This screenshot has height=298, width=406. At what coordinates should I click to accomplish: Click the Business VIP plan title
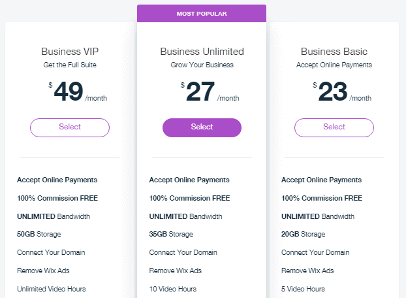[69, 51]
